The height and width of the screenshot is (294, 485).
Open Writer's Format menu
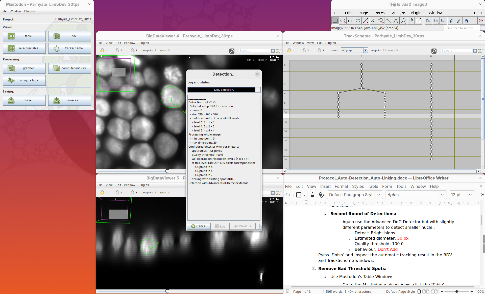click(341, 186)
